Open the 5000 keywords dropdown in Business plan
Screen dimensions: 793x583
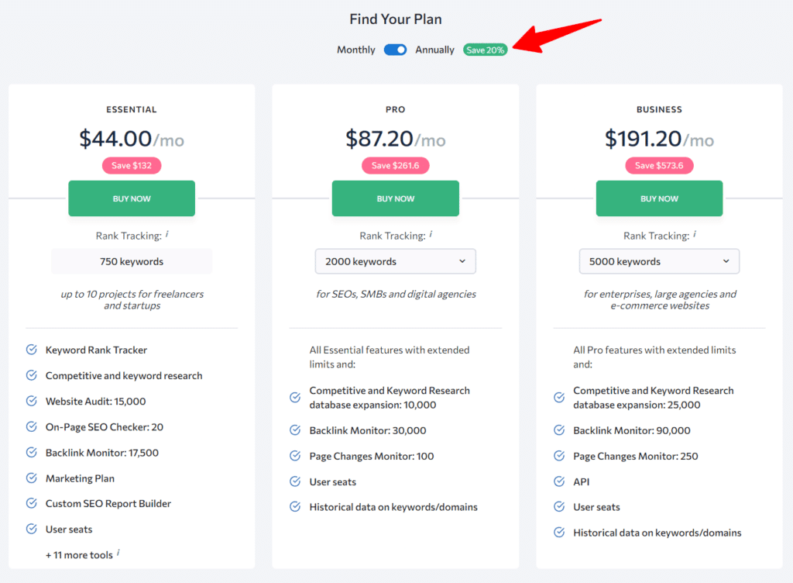click(659, 261)
